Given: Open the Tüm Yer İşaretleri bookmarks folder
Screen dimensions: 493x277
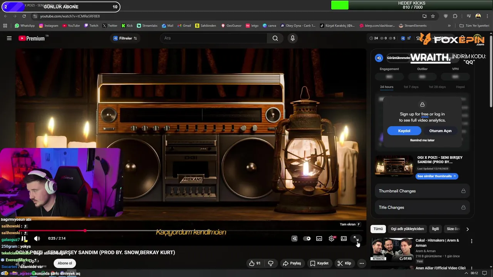Looking at the screenshot, I should coord(474,26).
